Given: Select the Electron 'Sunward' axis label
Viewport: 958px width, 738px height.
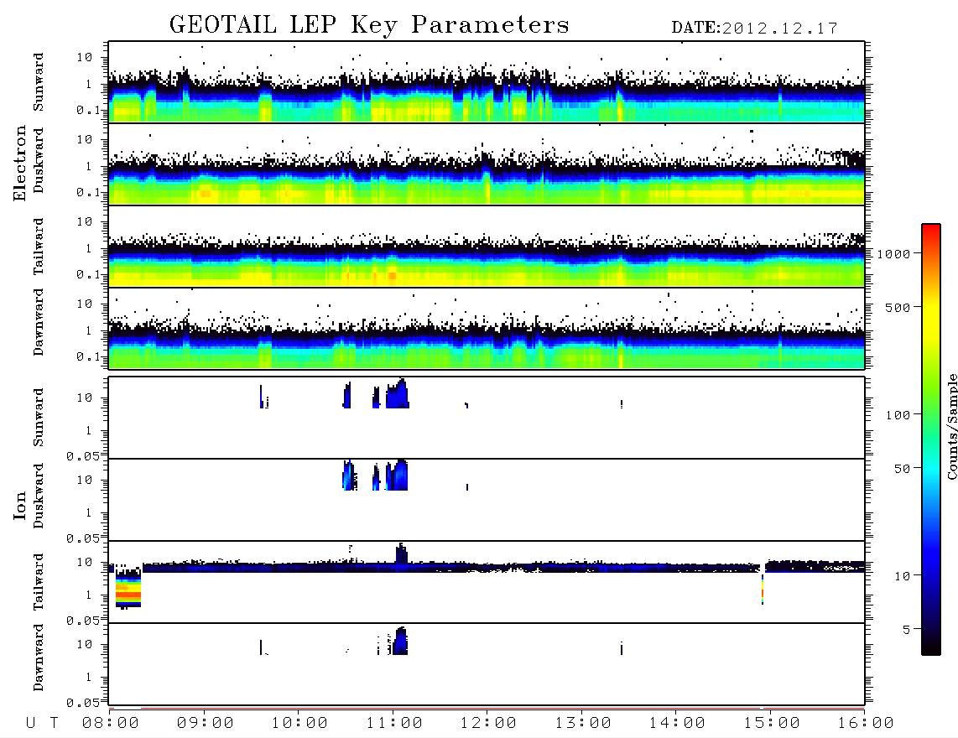Looking at the screenshot, I should pos(38,82).
